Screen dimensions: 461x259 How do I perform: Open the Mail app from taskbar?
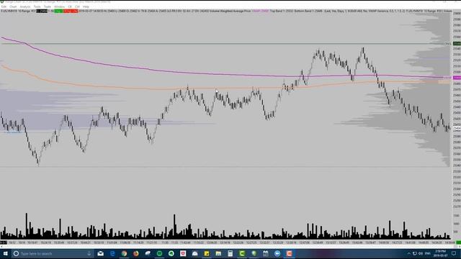coord(101,253)
